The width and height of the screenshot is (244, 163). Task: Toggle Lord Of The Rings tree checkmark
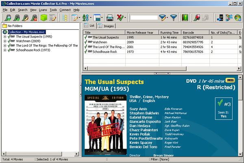pos(9,46)
